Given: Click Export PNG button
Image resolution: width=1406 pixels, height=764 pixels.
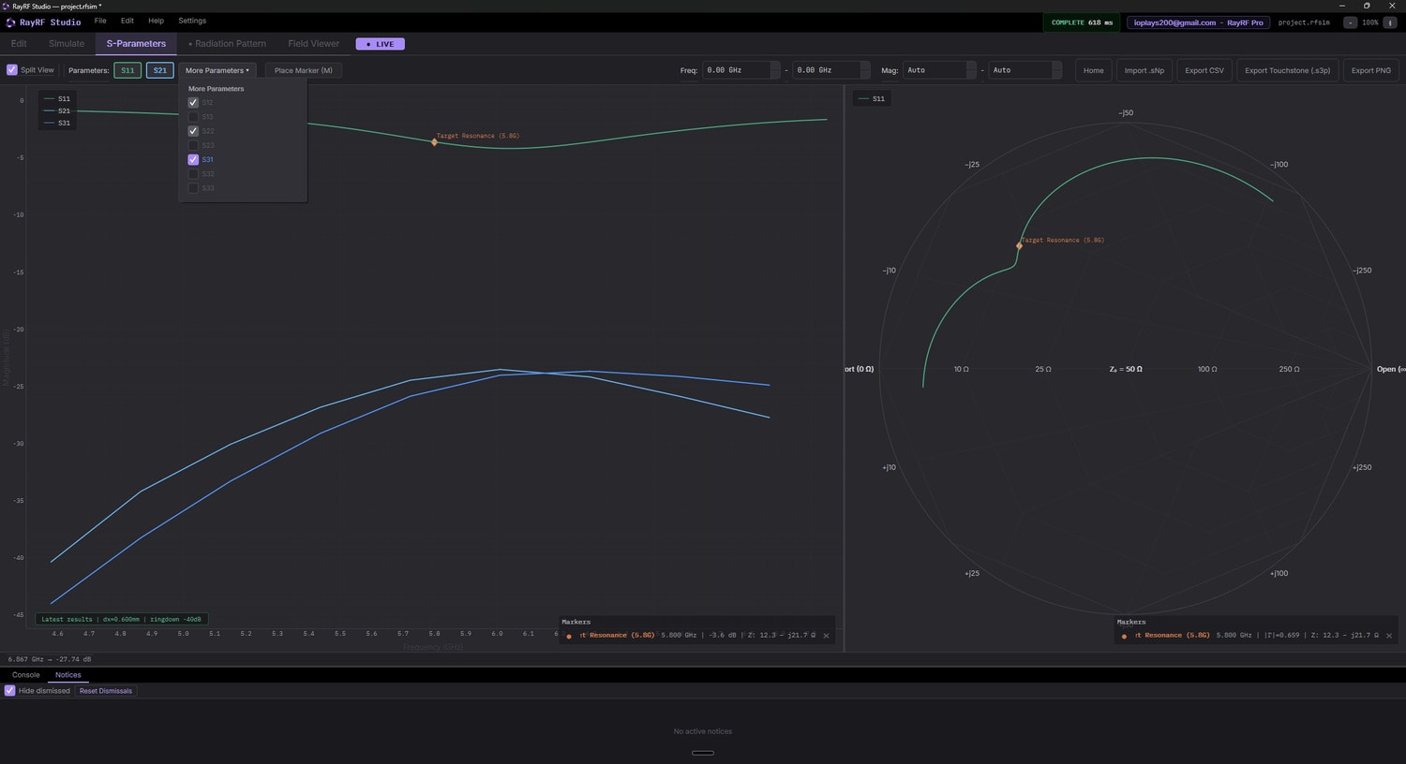Looking at the screenshot, I should pos(1371,70).
